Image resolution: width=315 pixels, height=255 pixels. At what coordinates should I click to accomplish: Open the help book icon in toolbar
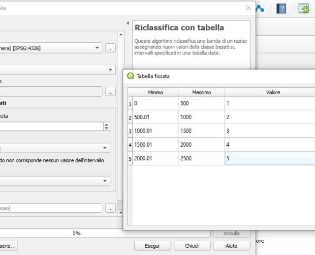tap(282, 8)
